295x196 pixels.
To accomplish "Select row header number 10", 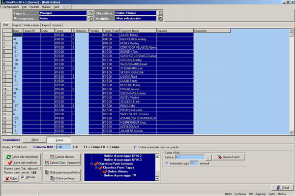I will click(7, 72).
